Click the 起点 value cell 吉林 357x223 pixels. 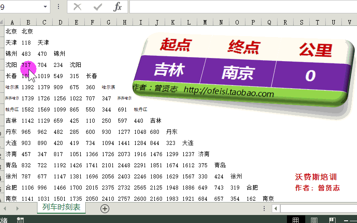(169, 70)
